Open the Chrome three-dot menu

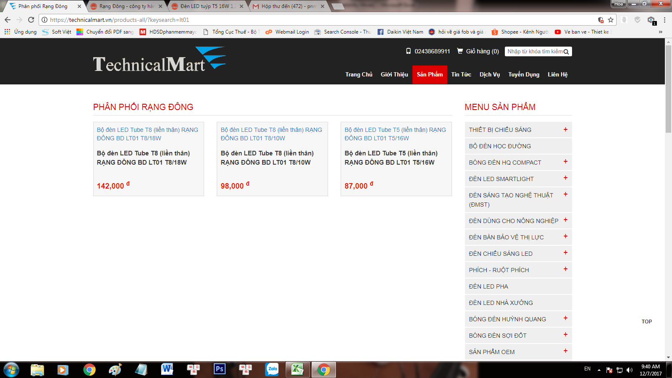pyautogui.click(x=664, y=20)
